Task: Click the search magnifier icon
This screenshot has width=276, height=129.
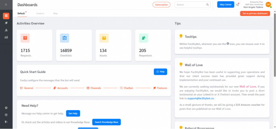Action: (208, 5)
